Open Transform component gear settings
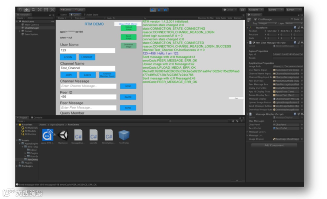Image resolution: width=327 pixels, height=199 pixels. 302,28
